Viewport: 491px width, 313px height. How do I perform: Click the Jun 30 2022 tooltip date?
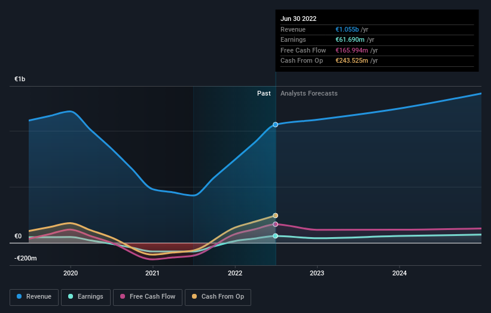(298, 19)
